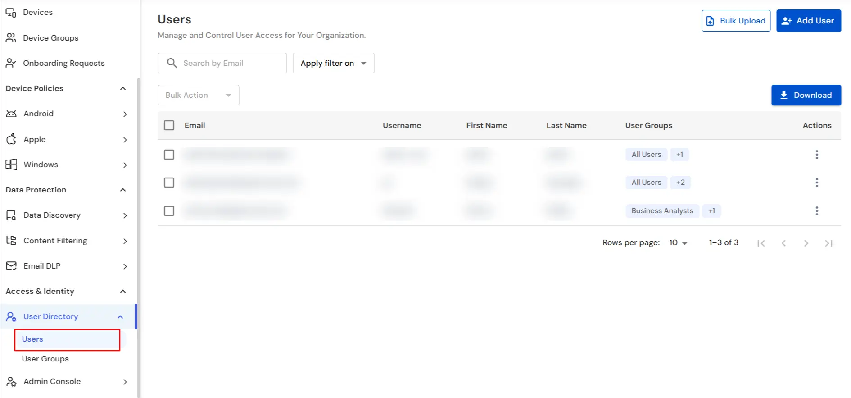Click the Email DLP envelope icon
Viewport: 851px width, 398px height.
(11, 266)
